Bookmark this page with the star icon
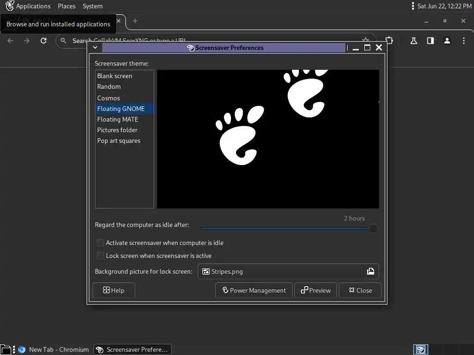Viewport: 474px width, 355px height. 366,40
